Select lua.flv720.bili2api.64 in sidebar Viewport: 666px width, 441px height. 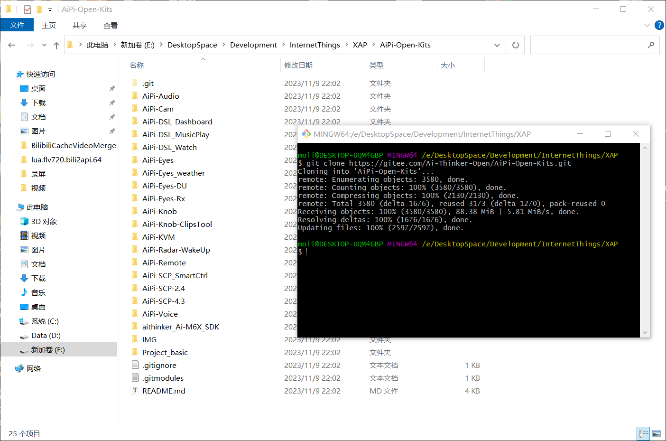click(66, 160)
